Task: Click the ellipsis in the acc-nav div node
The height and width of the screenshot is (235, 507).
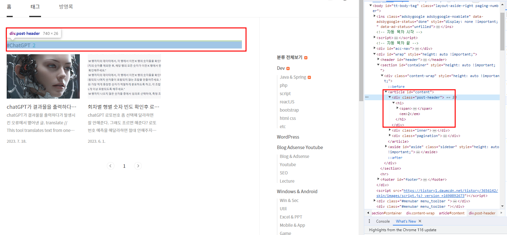Action: 417,49
